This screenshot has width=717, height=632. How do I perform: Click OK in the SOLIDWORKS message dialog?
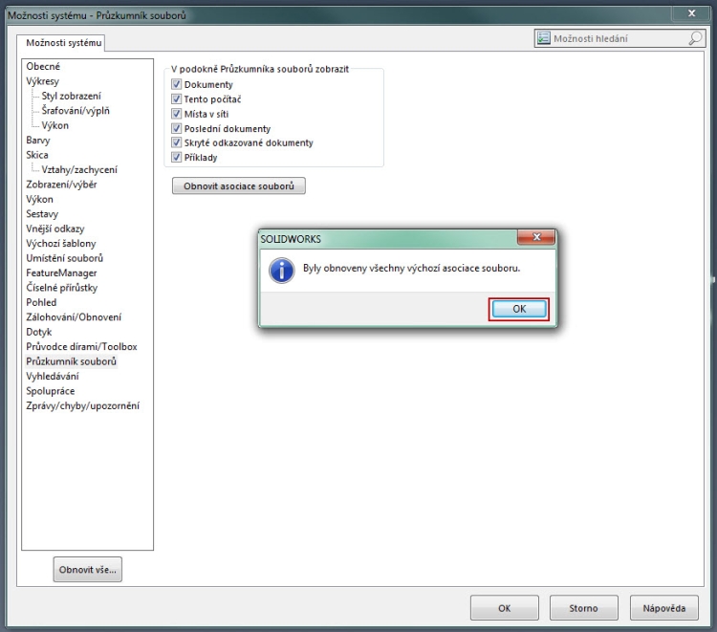pyautogui.click(x=519, y=309)
